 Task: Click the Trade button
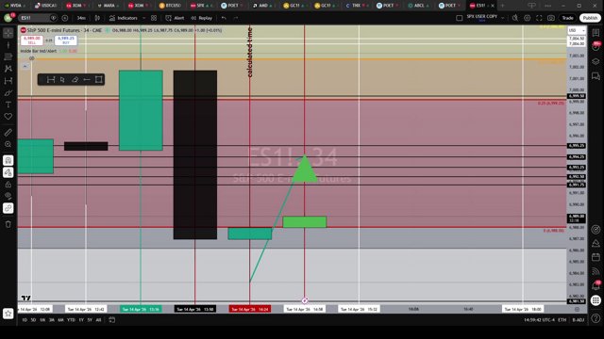567,18
